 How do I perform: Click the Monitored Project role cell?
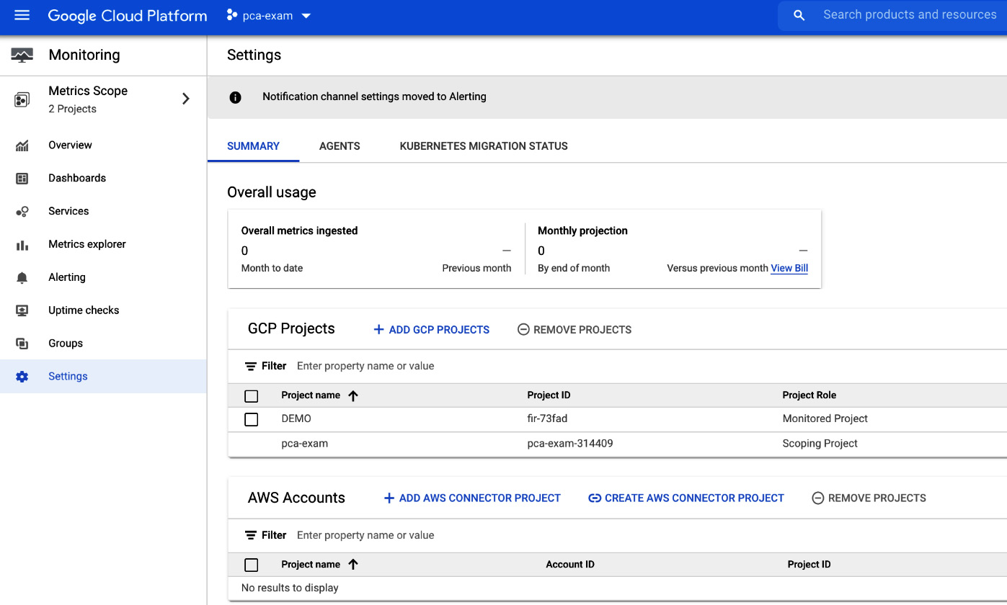coord(825,419)
